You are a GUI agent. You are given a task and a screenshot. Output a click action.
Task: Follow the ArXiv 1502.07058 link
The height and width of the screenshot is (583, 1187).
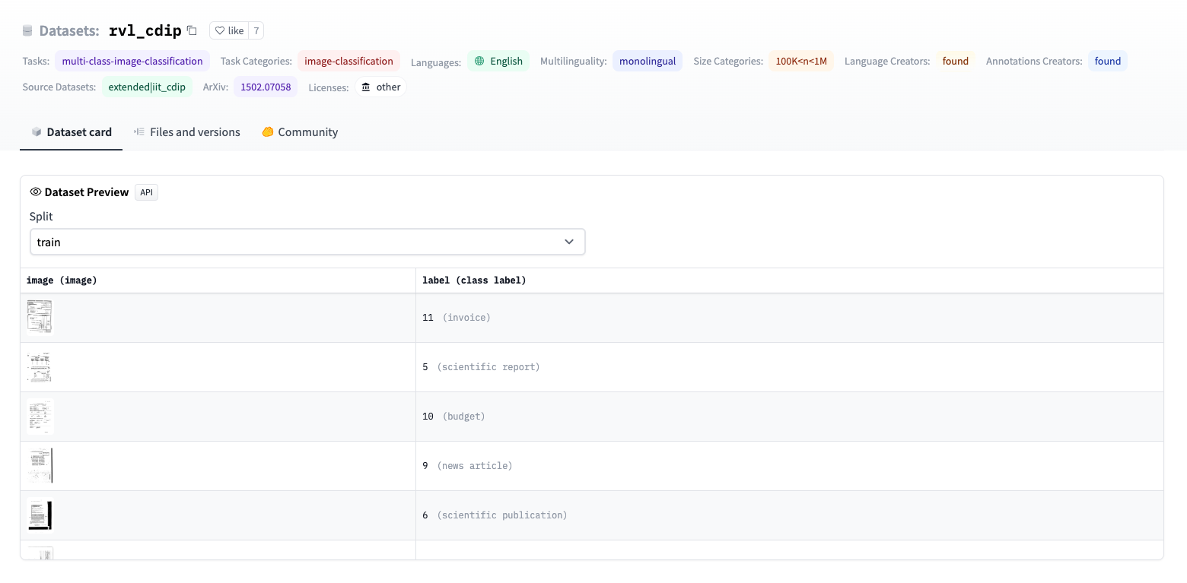(265, 87)
